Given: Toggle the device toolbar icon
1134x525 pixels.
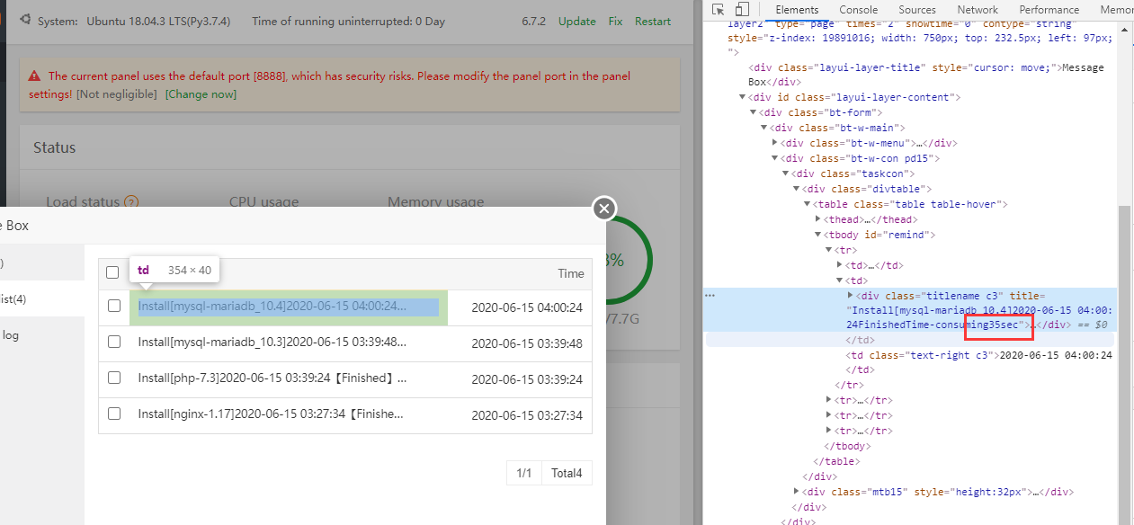Looking at the screenshot, I should (742, 10).
